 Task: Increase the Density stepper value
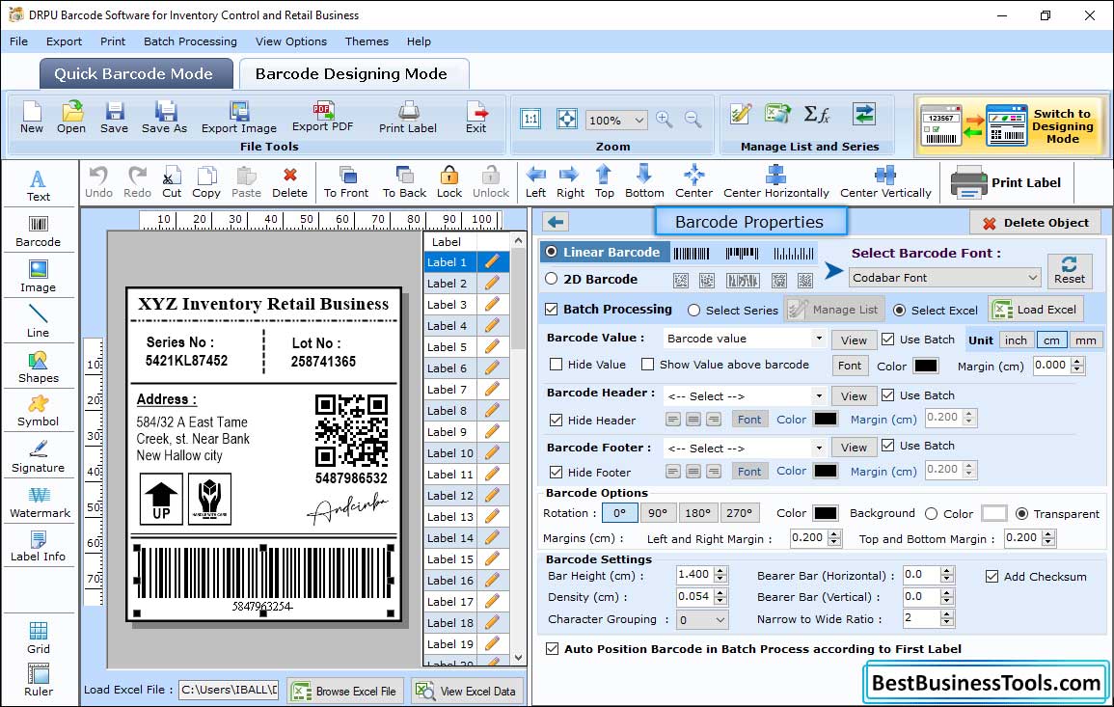[721, 592]
